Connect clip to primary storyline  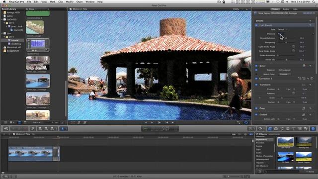(40, 129)
